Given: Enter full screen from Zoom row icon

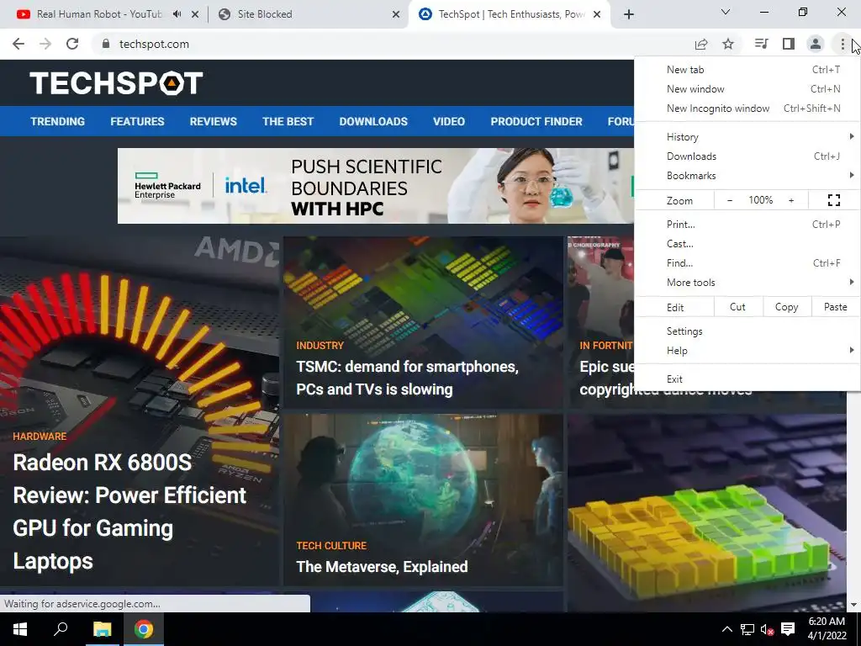Looking at the screenshot, I should pyautogui.click(x=833, y=200).
